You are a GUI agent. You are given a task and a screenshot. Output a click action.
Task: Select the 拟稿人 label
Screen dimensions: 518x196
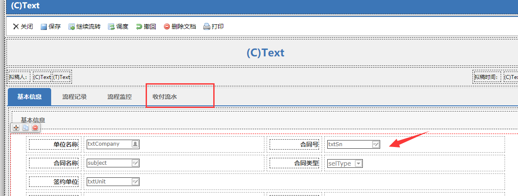tap(19, 77)
